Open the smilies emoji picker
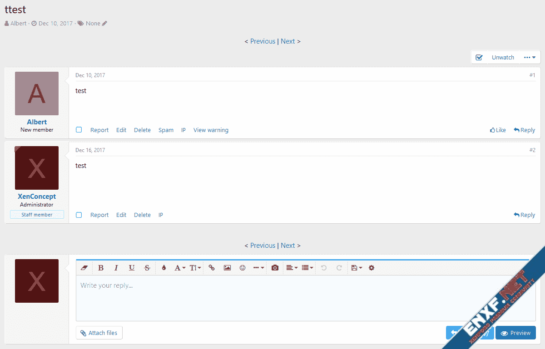 pos(243,268)
